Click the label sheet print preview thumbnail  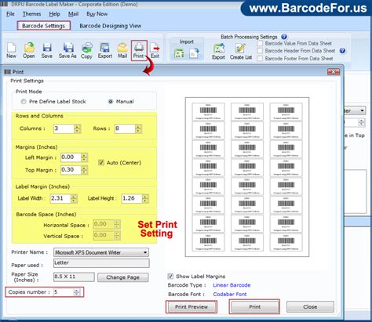[x=247, y=177]
